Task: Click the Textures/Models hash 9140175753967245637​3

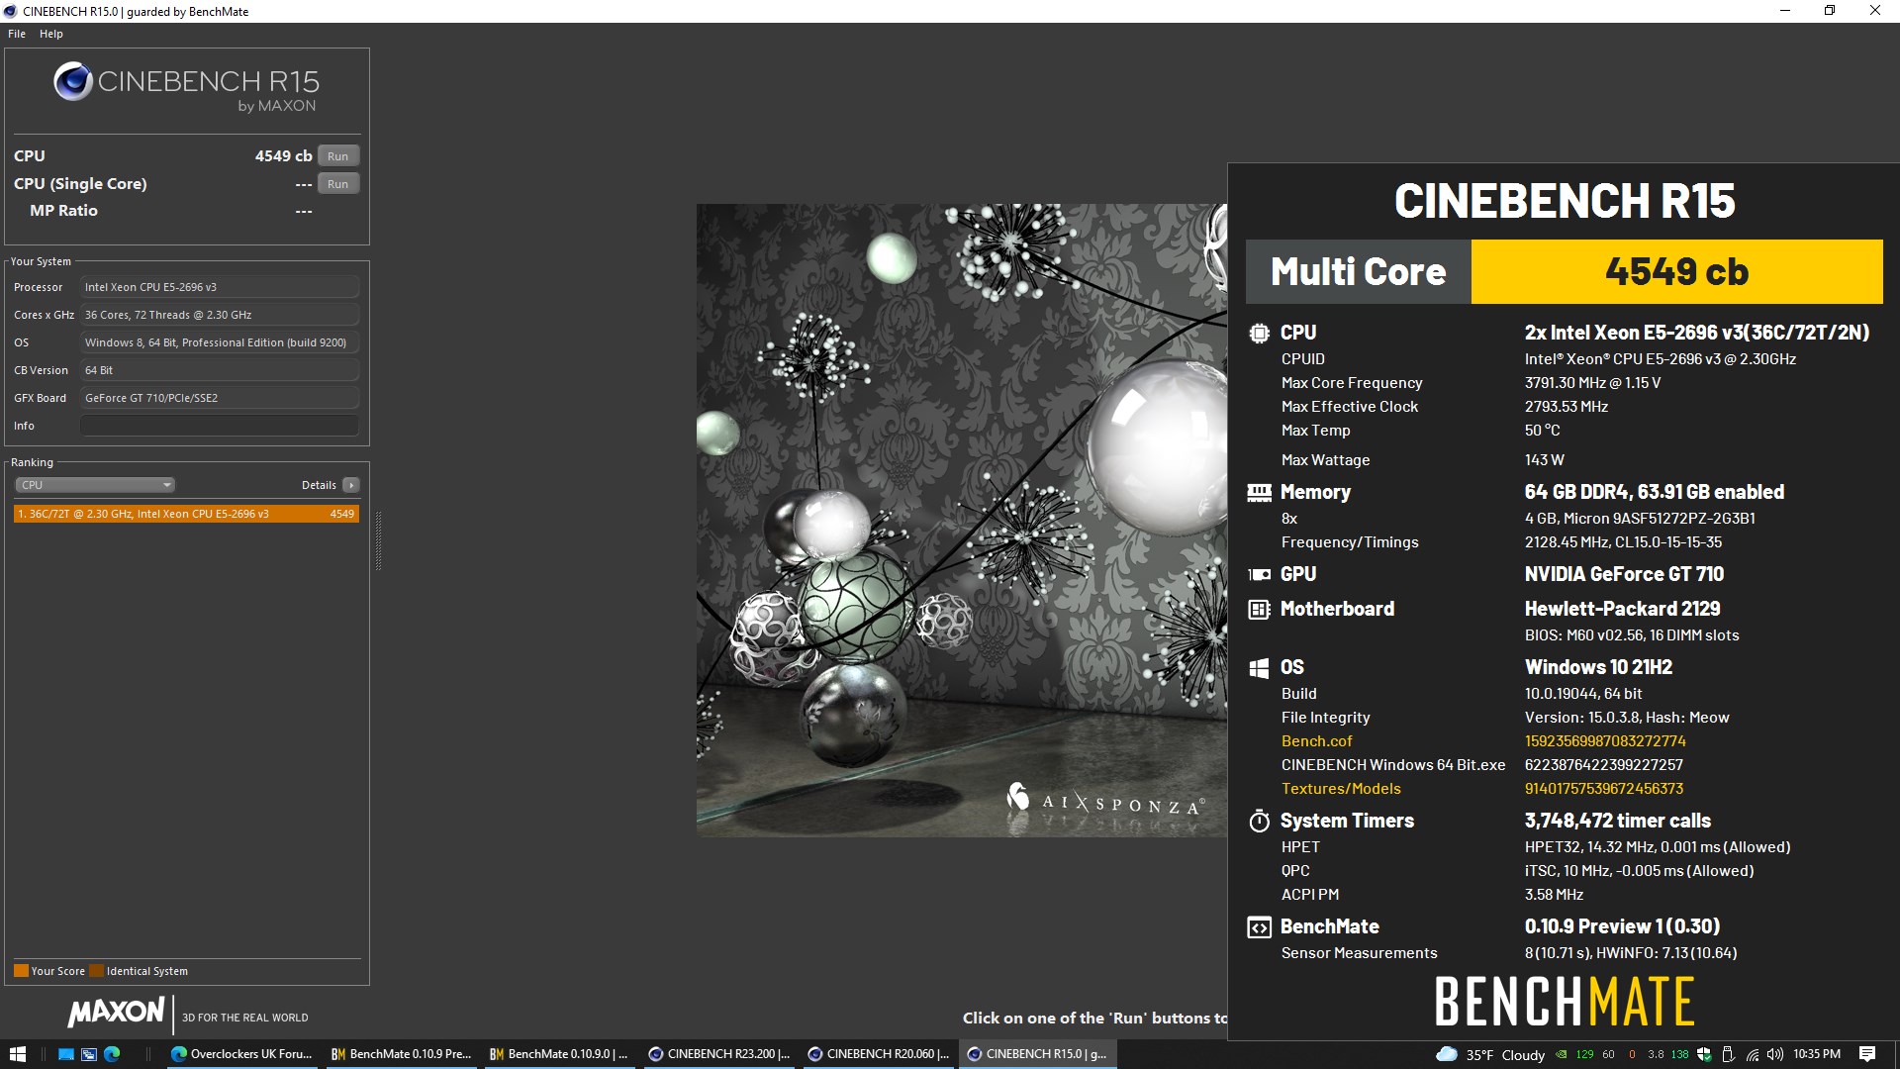Action: 1603,789
